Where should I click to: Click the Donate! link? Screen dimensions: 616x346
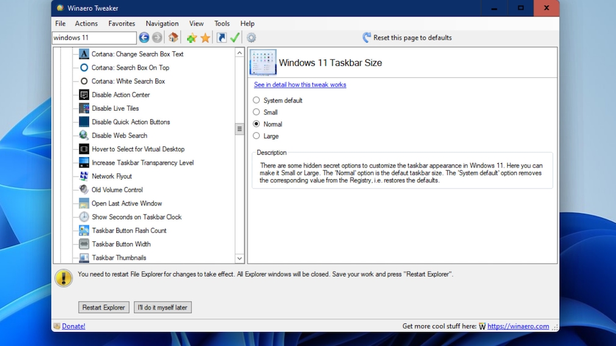point(73,326)
